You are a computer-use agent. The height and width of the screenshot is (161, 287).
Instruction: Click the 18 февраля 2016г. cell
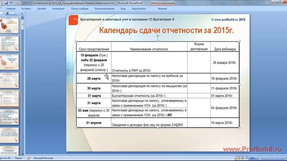point(225,78)
